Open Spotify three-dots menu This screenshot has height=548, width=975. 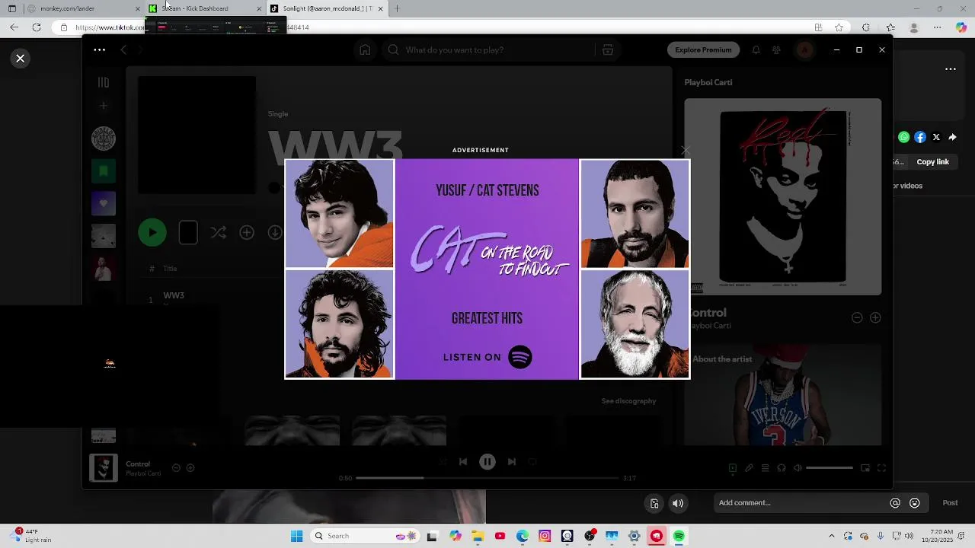click(100, 49)
